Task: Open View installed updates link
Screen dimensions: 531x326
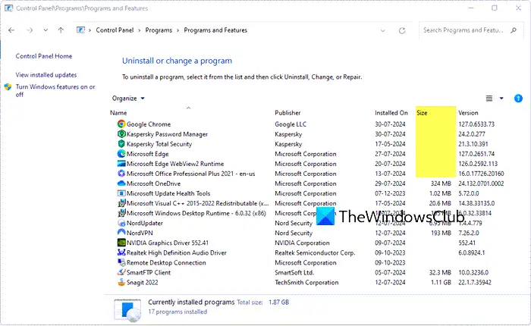Action: click(x=46, y=75)
